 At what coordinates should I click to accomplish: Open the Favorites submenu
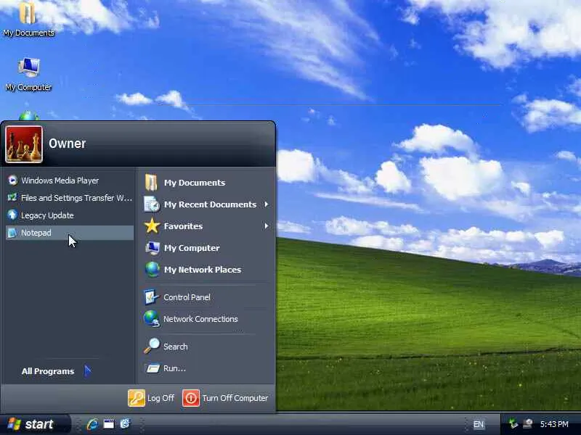click(206, 226)
